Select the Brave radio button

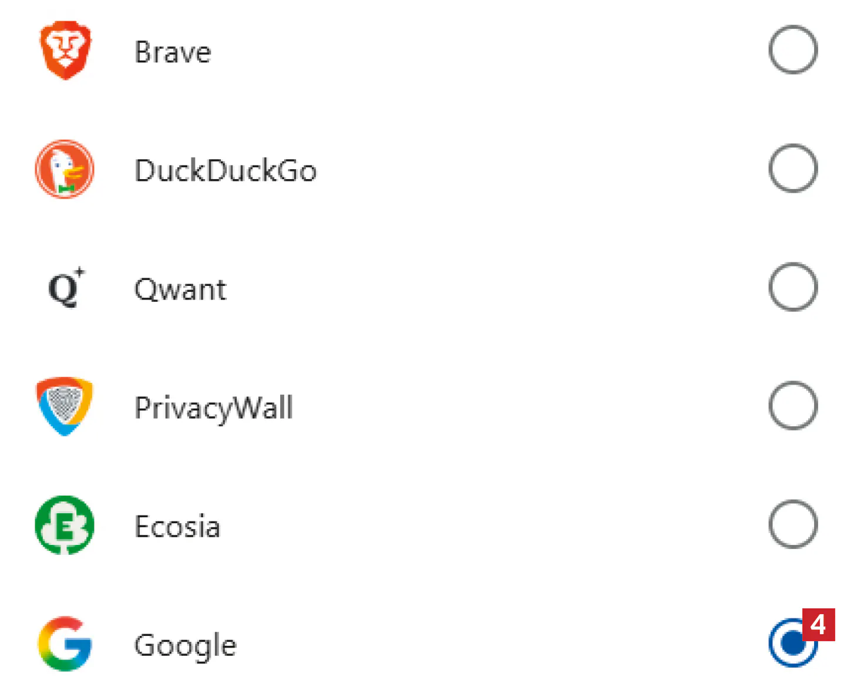(x=792, y=50)
